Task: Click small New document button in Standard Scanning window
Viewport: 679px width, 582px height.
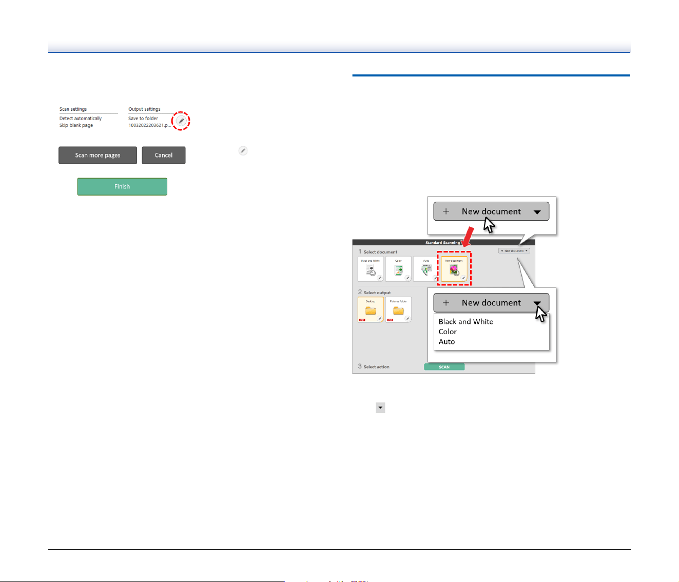Action: pos(514,251)
